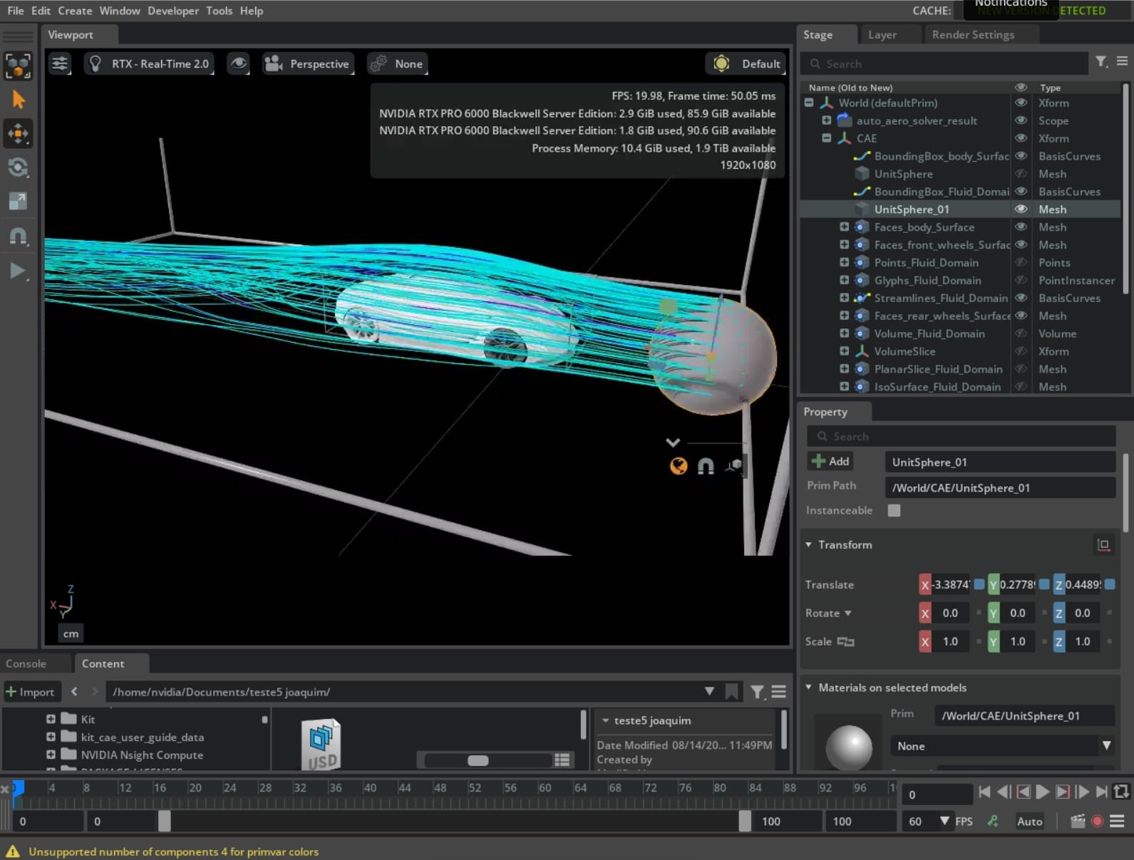Viewport: 1134px width, 860px height.
Task: Click the Auto keying button
Action: tap(1029, 822)
